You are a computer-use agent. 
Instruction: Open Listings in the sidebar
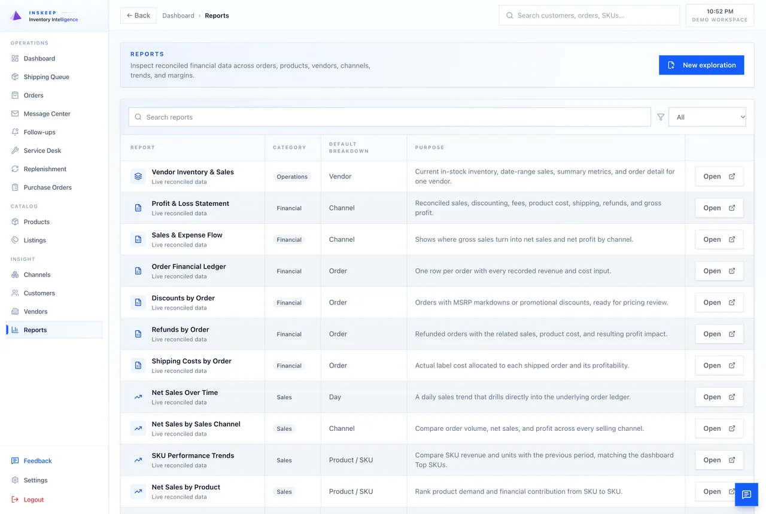(x=54, y=240)
